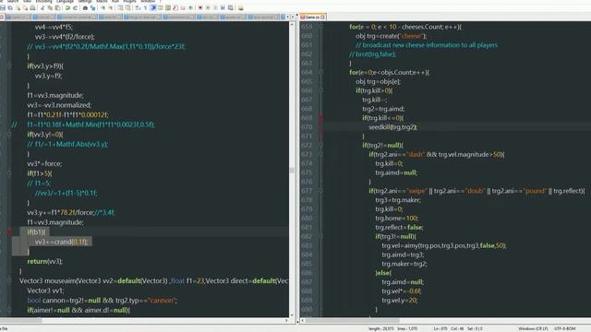This screenshot has width=591, height=332.
Task: Collapse the if(f1>5) fold marker
Action: [x=9, y=173]
